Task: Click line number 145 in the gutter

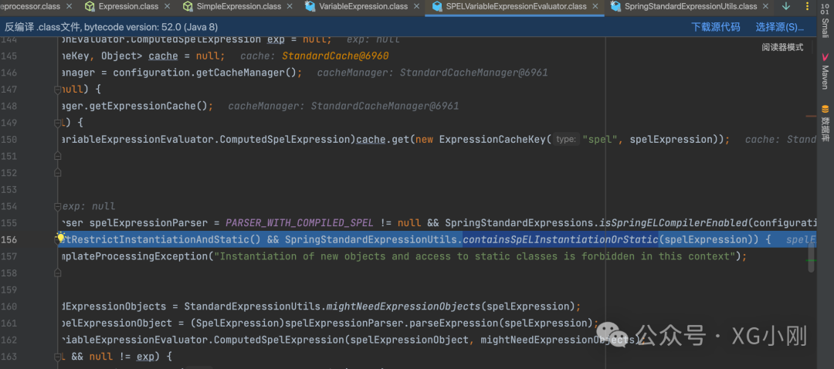Action: pyautogui.click(x=8, y=56)
